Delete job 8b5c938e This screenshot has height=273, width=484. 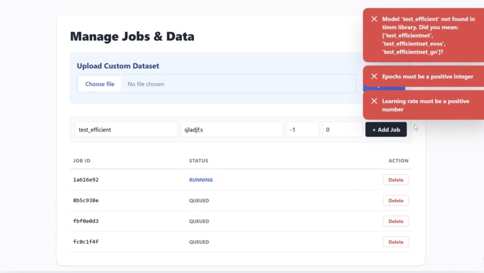click(396, 201)
